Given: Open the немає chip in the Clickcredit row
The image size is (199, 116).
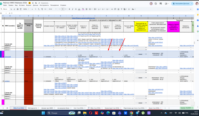Looking at the screenshot, I should coord(141,54).
